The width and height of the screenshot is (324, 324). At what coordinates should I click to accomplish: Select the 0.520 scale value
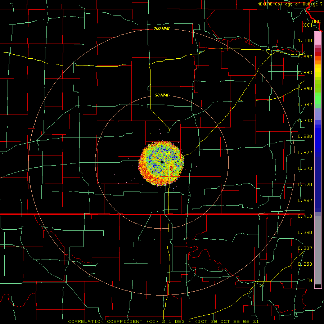(x=305, y=185)
